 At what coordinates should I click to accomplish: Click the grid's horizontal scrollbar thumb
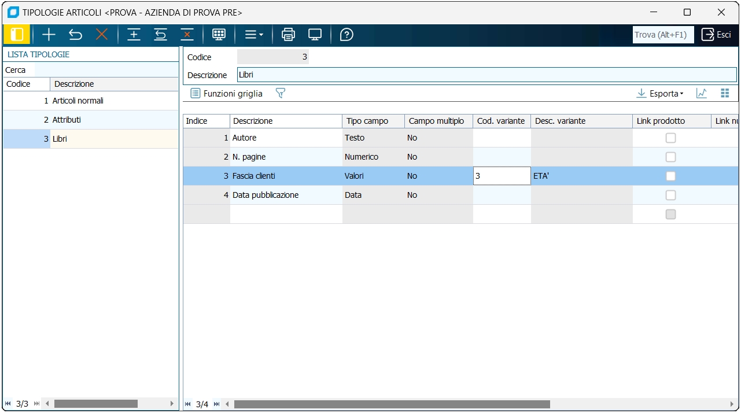[x=392, y=404]
